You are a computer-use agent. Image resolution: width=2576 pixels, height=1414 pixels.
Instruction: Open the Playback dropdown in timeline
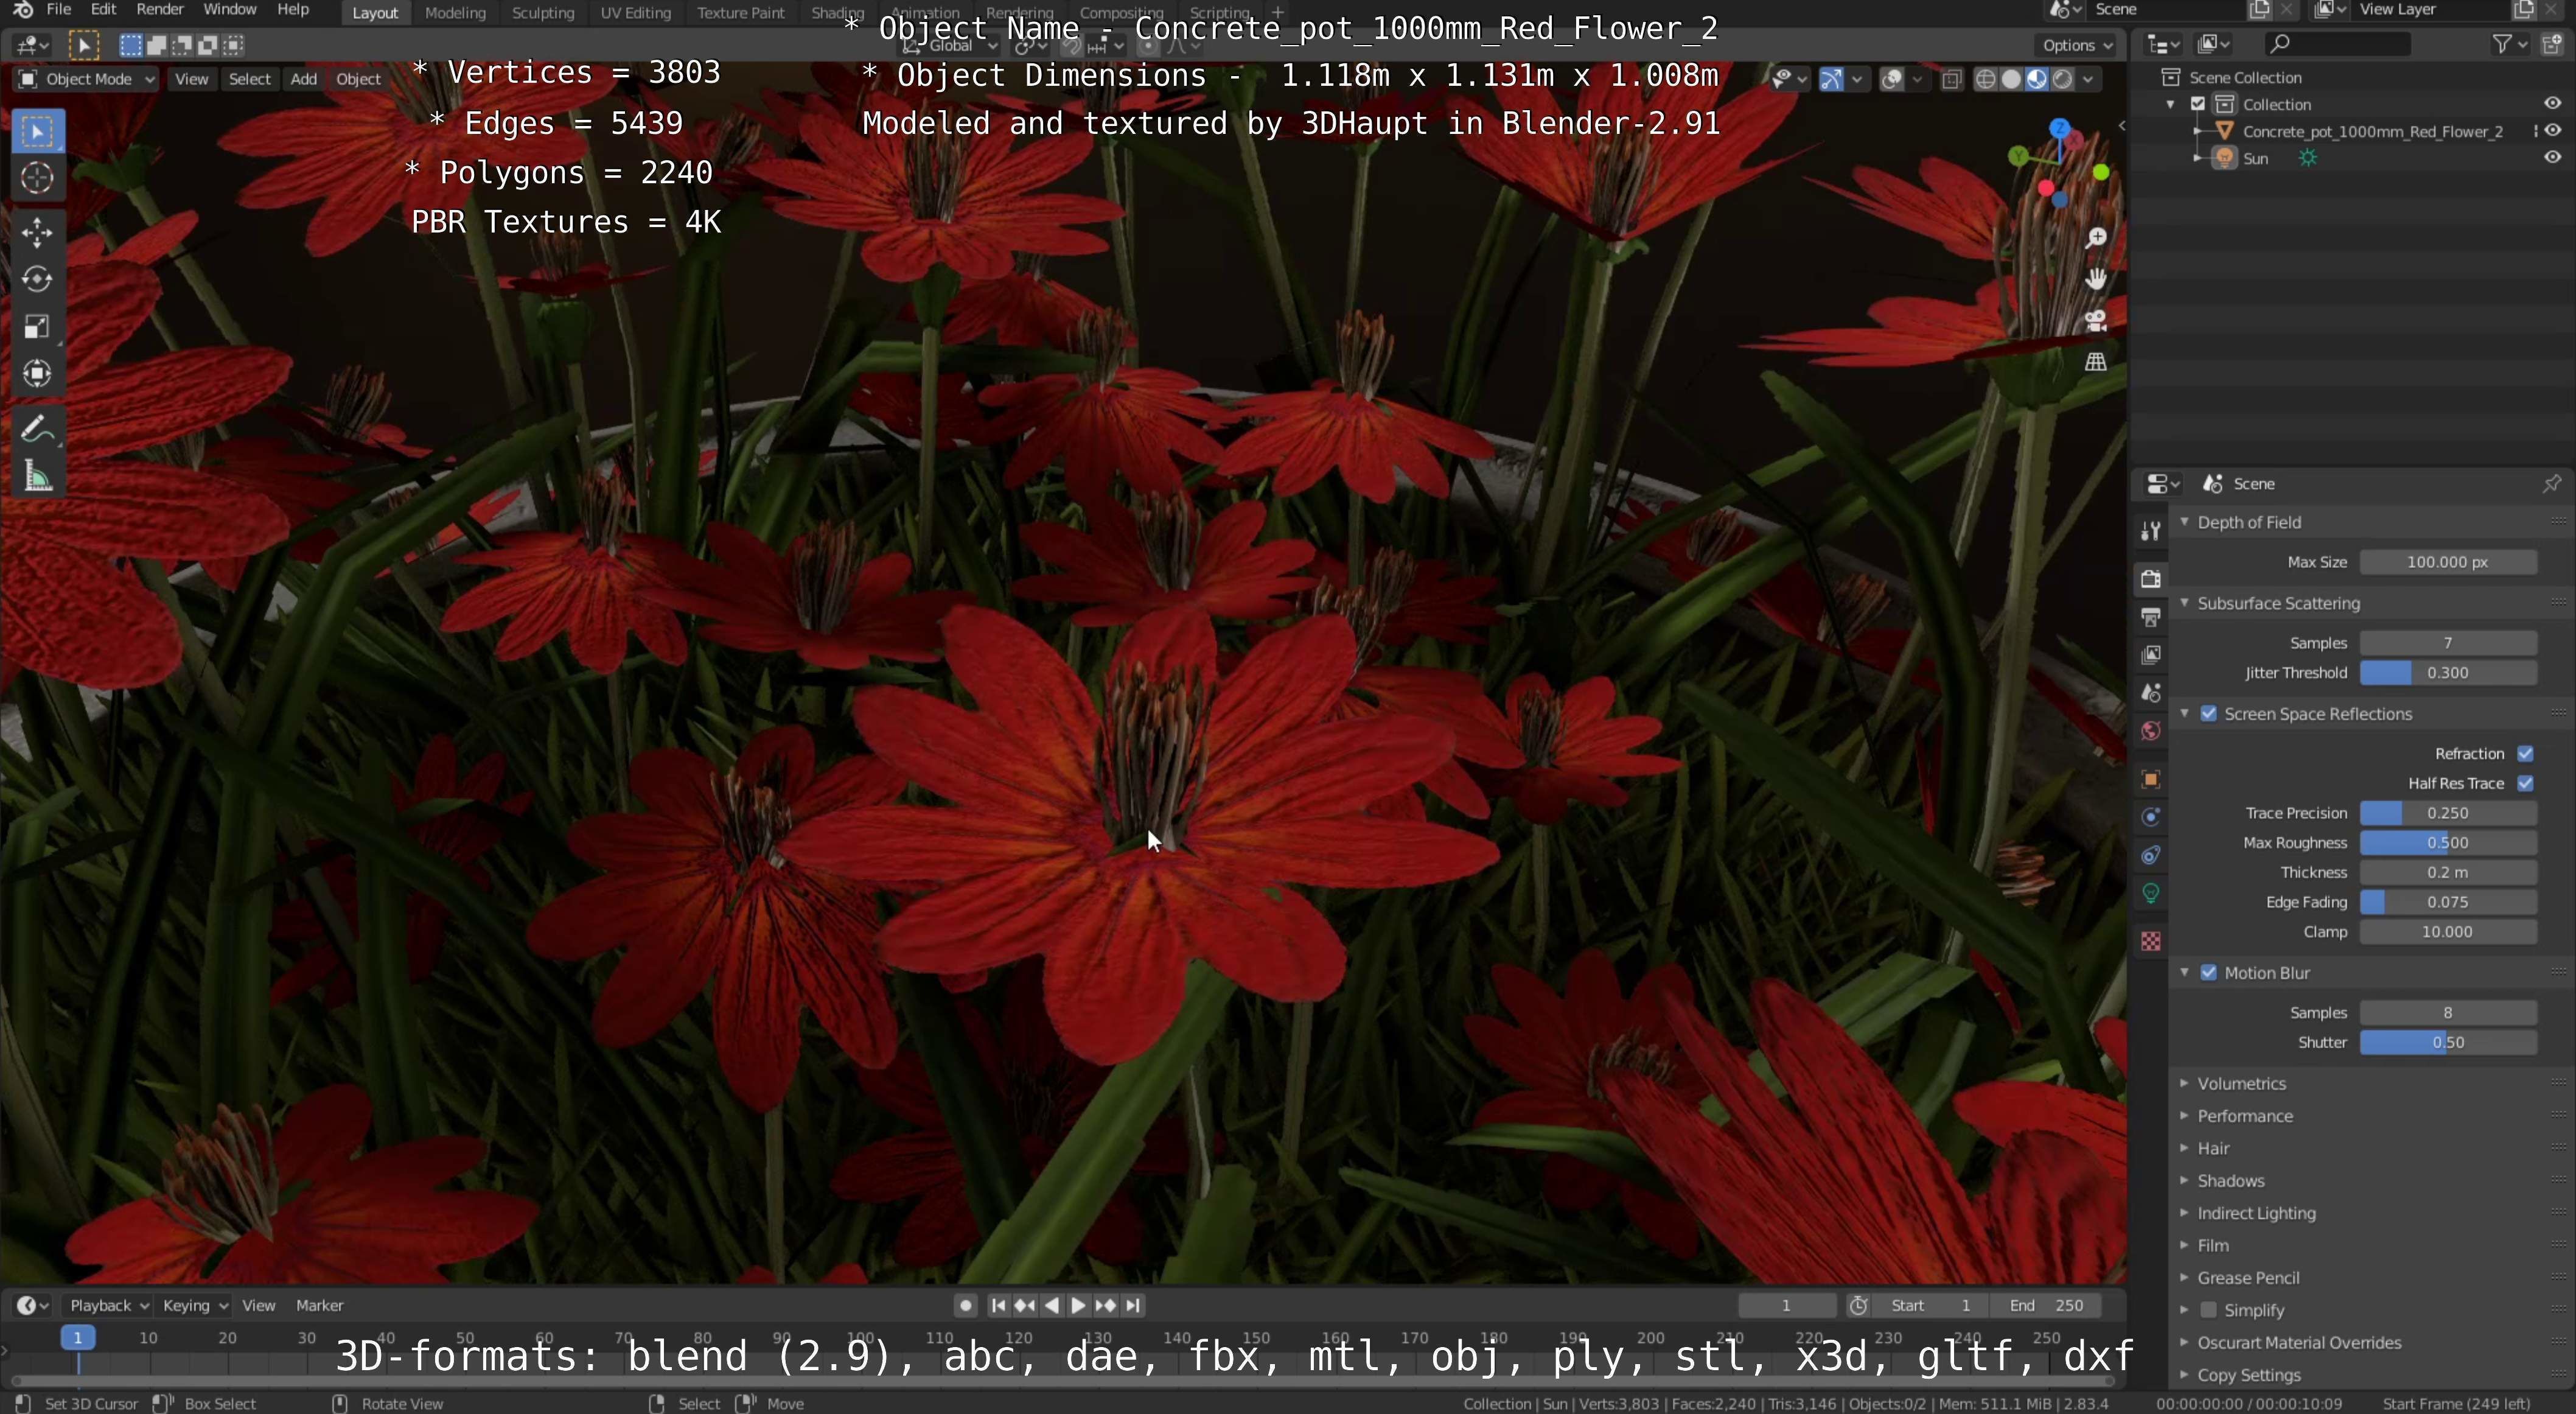[108, 1305]
